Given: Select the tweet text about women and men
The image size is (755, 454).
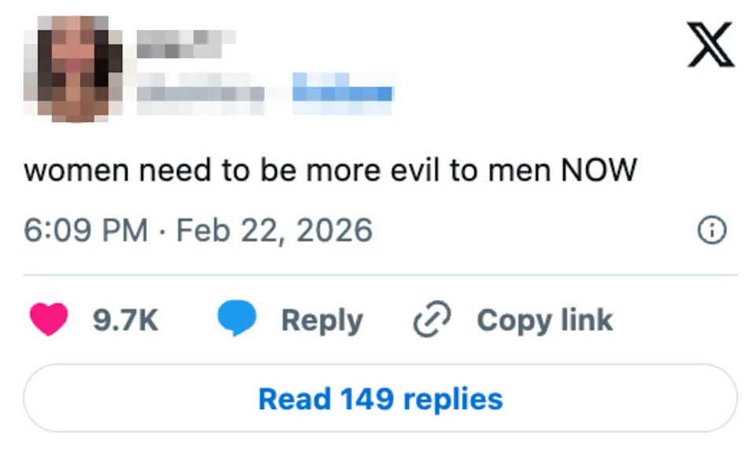Looking at the screenshot, I should [332, 168].
